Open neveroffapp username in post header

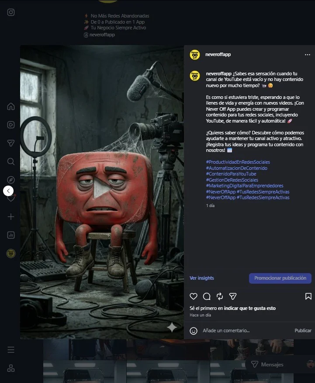pyautogui.click(x=218, y=54)
